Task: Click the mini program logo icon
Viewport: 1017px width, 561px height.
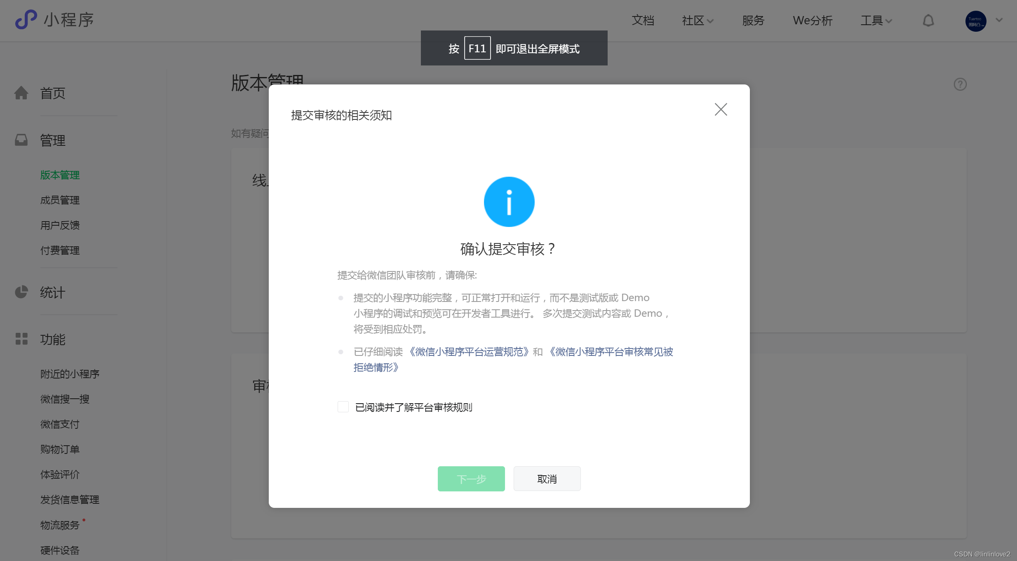Action: [x=26, y=20]
